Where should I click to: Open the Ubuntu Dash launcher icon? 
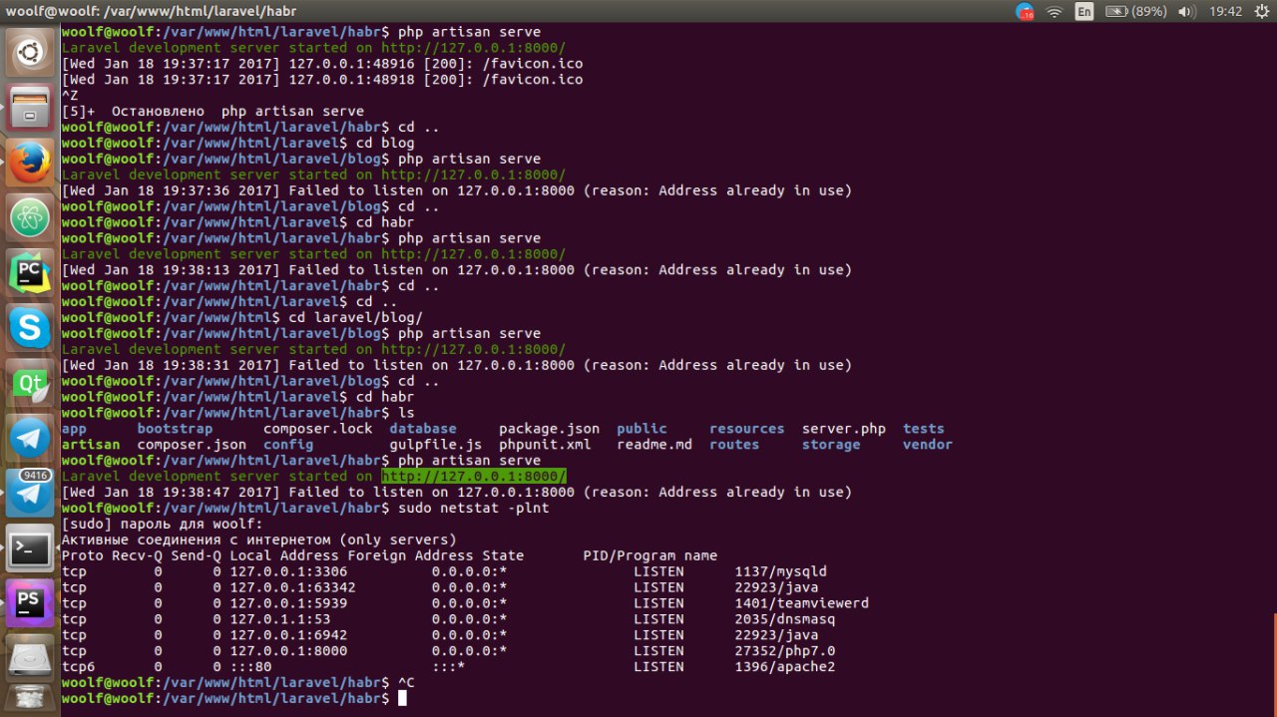click(30, 51)
